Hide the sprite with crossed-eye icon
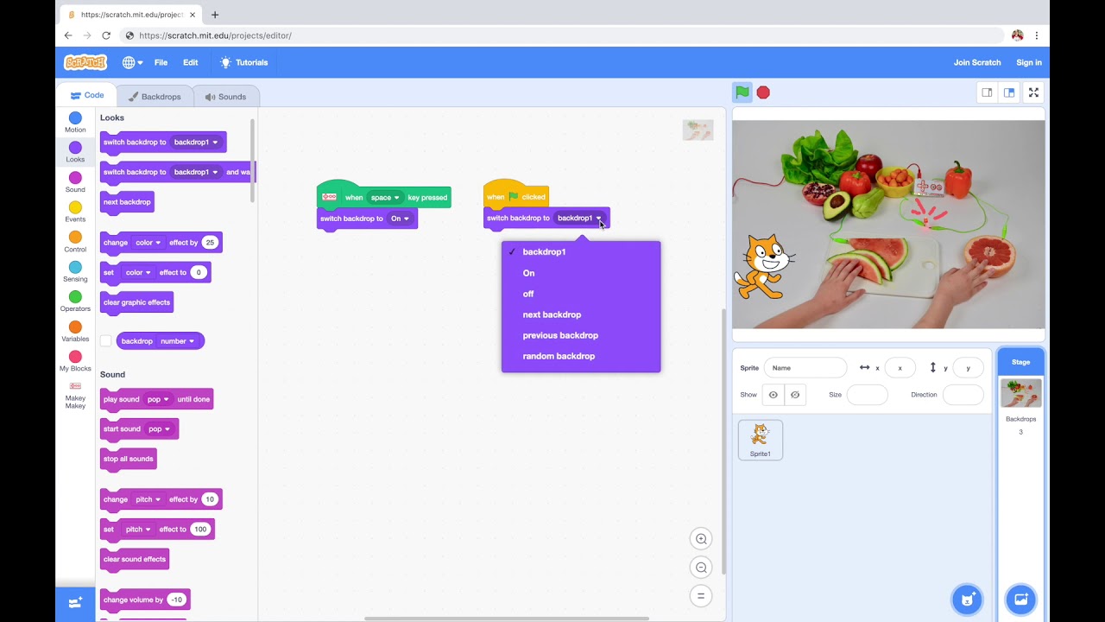The height and width of the screenshot is (622, 1105). (795, 395)
